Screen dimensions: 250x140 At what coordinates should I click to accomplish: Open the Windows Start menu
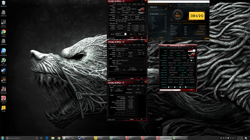[x=2, y=138]
